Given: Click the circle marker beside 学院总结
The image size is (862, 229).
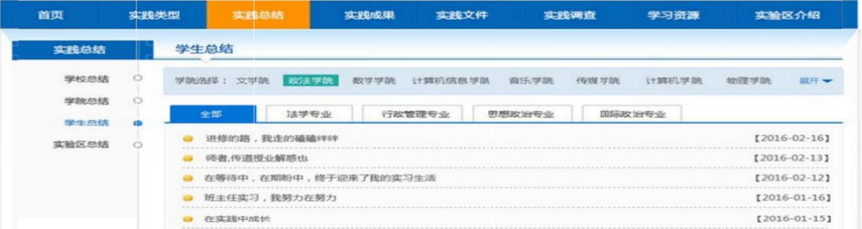Looking at the screenshot, I should click(x=138, y=101).
